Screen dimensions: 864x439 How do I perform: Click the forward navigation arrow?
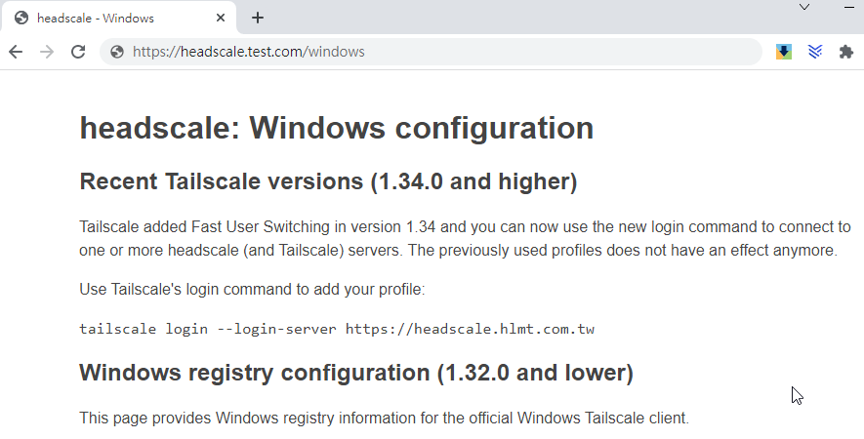(47, 52)
